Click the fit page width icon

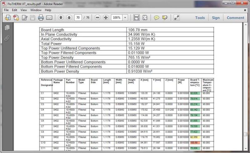pos(137,18)
